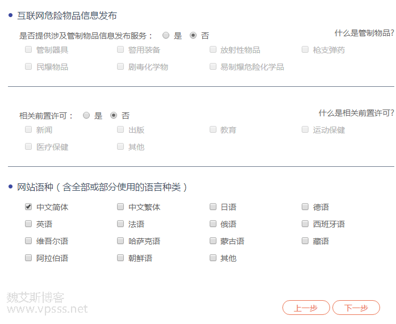Enable the 维吾尔语 language checkbox
This screenshot has width=396, height=324.
(x=28, y=241)
